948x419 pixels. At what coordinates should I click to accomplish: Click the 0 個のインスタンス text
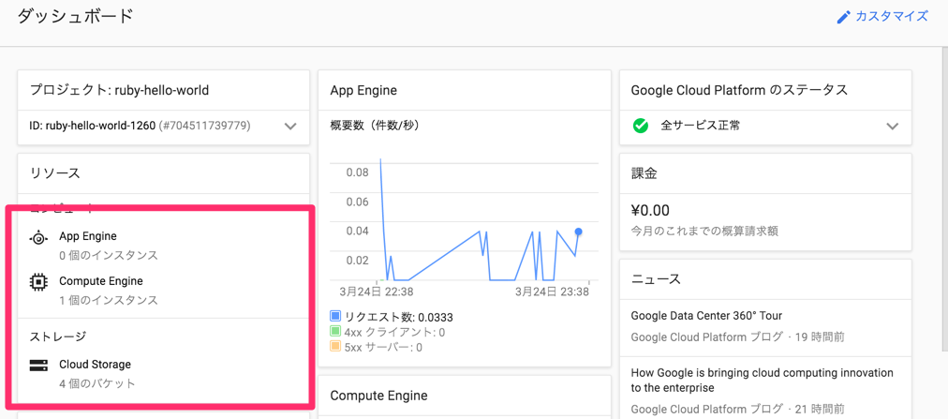point(109,255)
